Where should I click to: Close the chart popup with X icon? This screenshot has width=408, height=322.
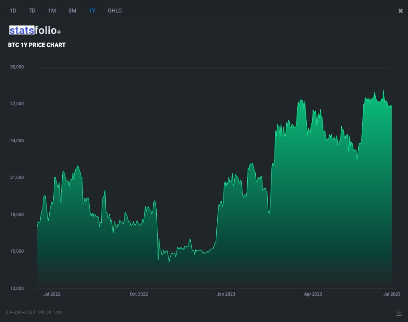tap(400, 11)
